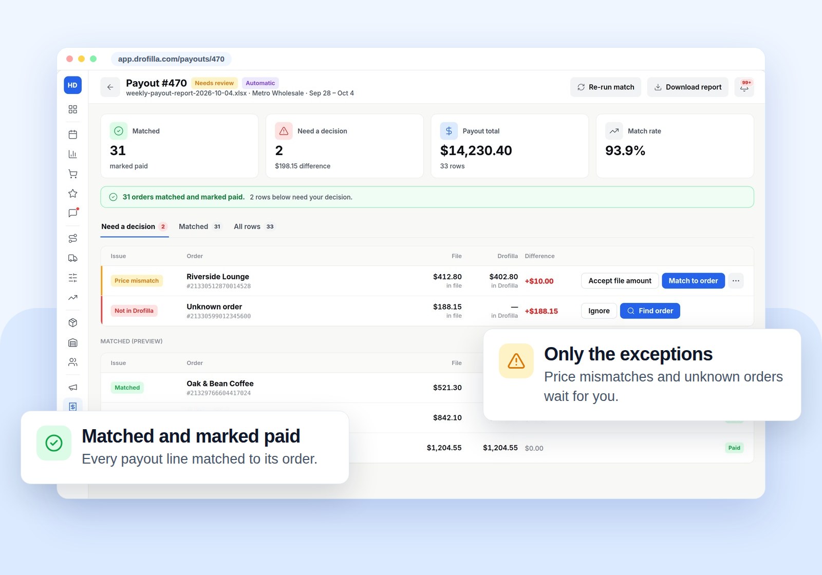Open the route workflow icon in sidebar
The width and height of the screenshot is (822, 575).
tap(72, 238)
